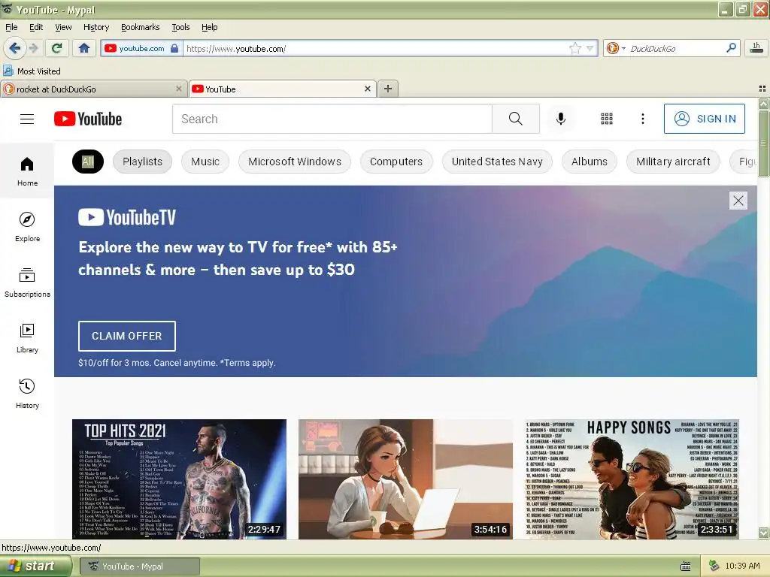
Task: Open the YouTube apps grid
Action: point(607,119)
